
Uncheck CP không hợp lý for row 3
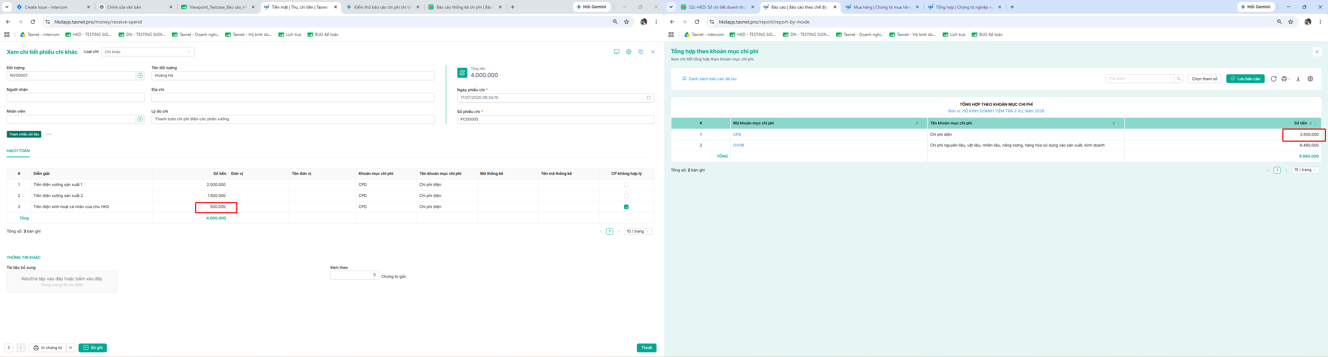coord(626,207)
